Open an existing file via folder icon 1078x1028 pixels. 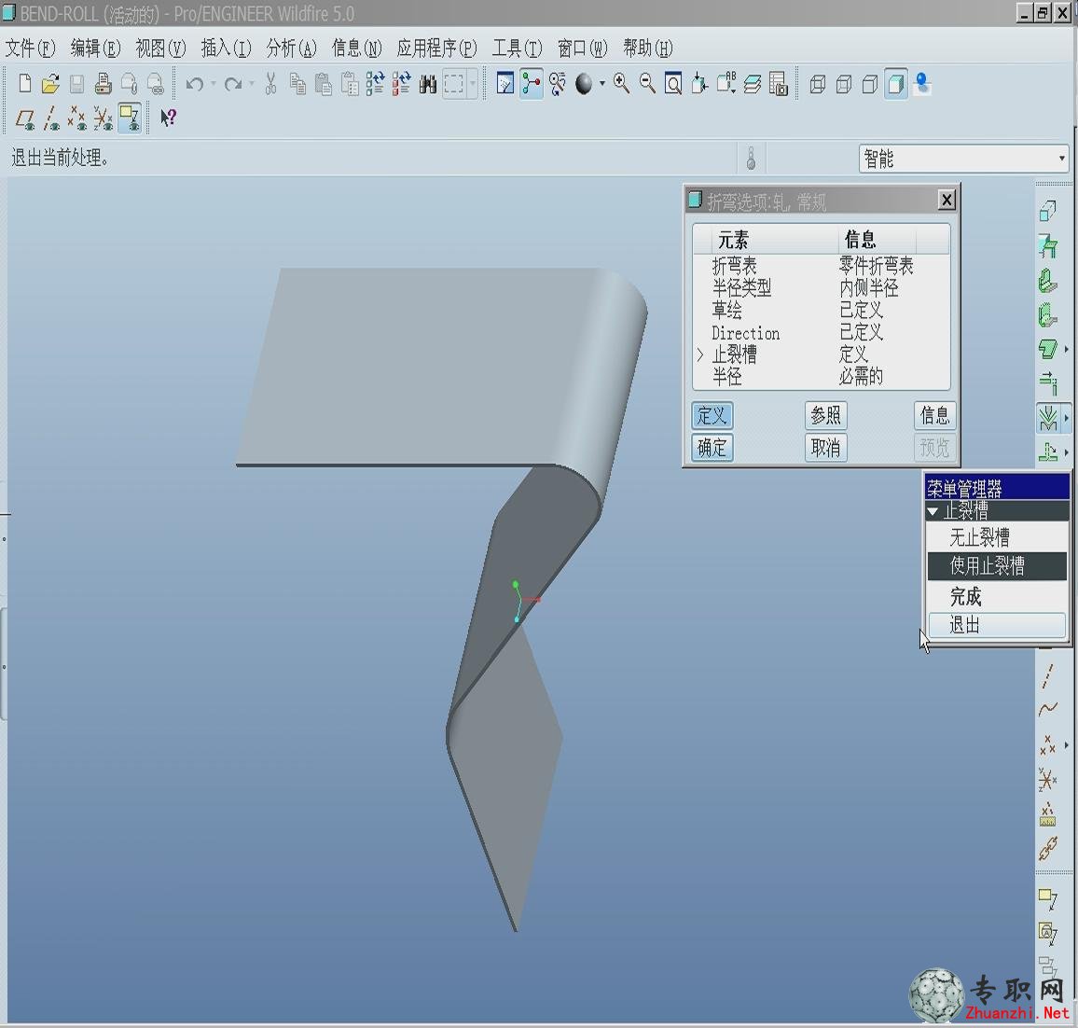coord(50,84)
